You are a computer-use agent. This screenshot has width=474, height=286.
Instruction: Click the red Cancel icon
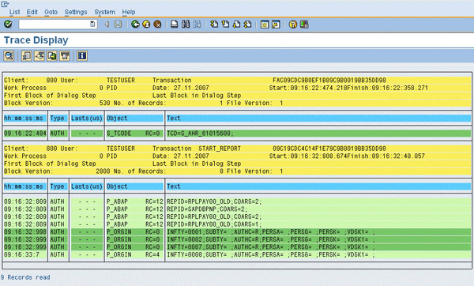157,24
